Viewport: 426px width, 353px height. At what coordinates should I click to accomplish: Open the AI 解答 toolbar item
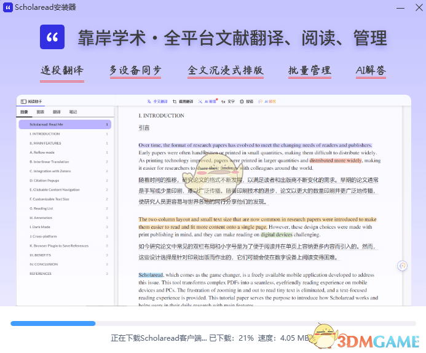point(267,101)
